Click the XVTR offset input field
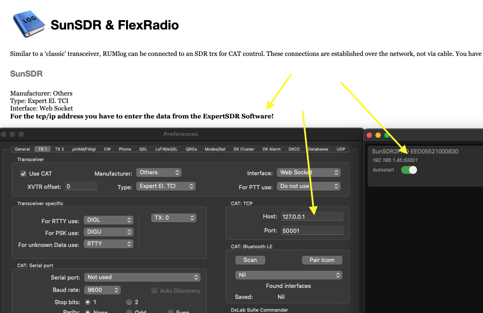Screen dimensions: 483x313 [81, 186]
